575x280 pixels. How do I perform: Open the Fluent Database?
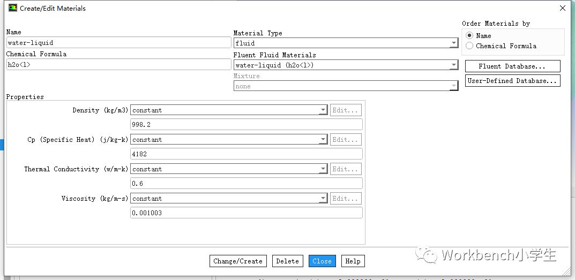[513, 66]
